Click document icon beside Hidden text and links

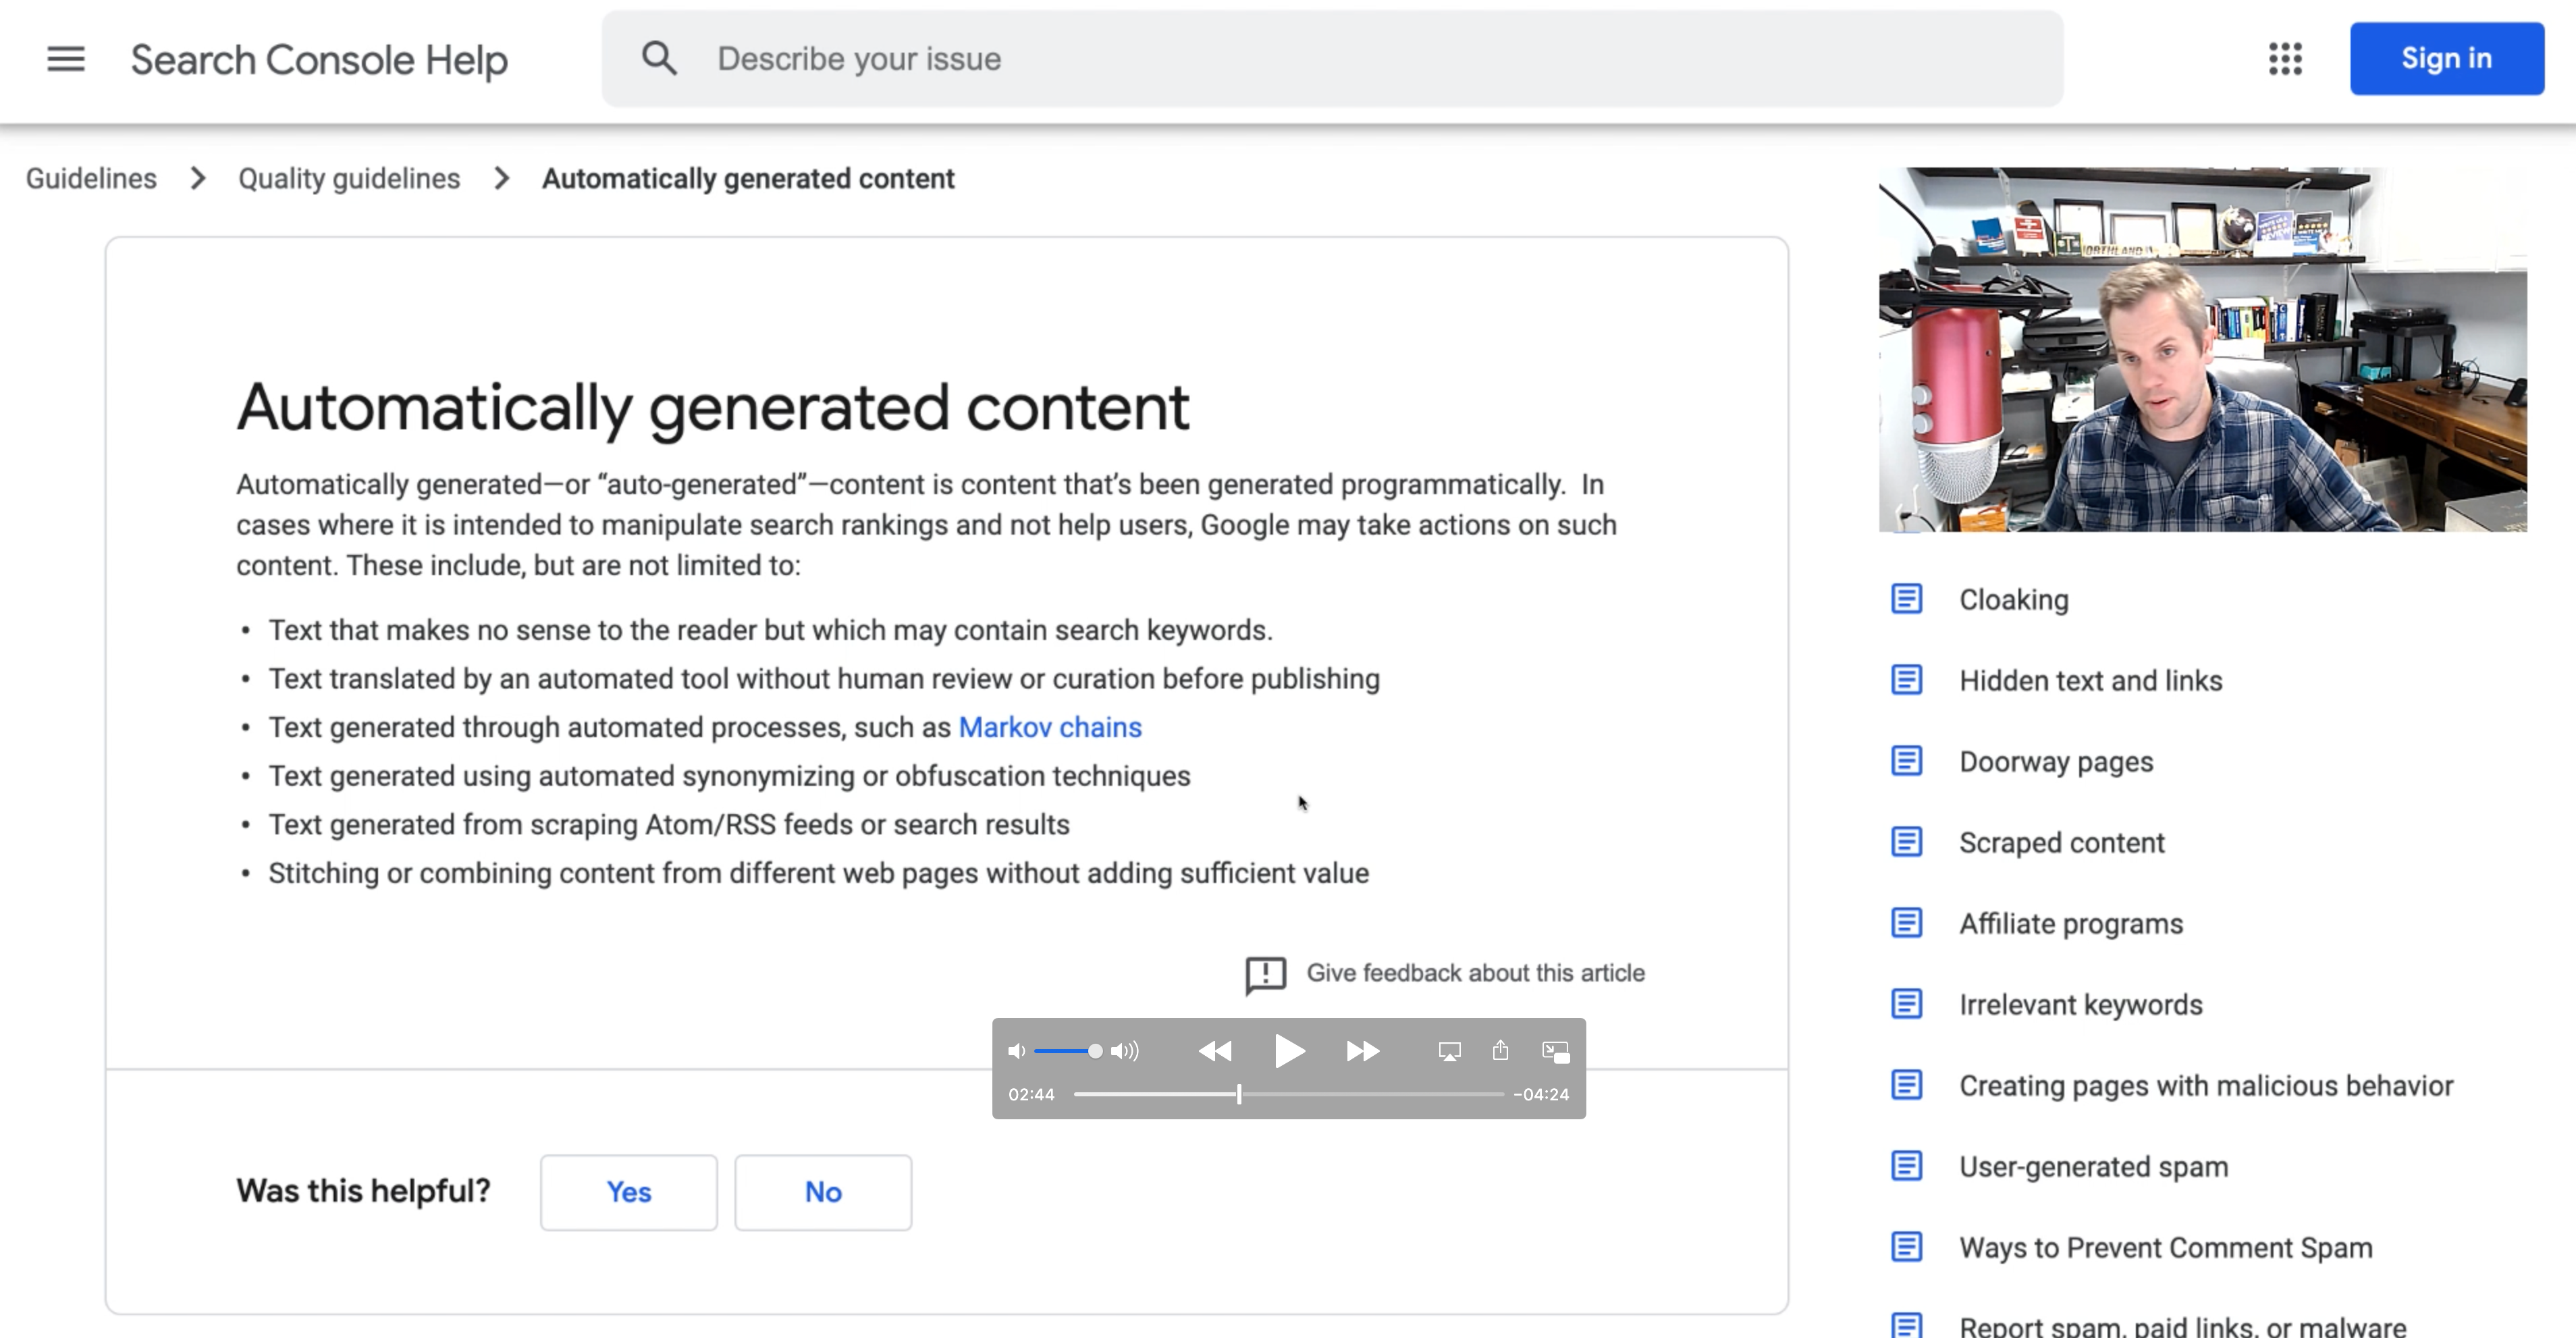(x=1906, y=680)
